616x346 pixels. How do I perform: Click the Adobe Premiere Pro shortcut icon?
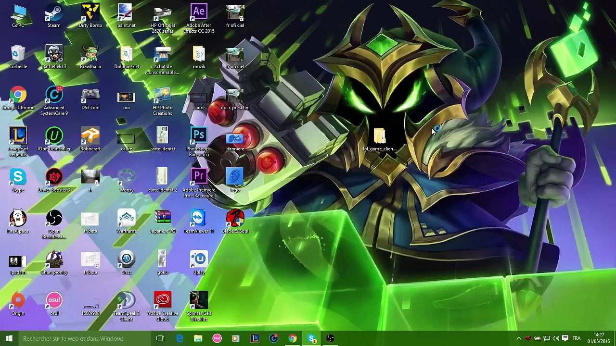point(199,183)
